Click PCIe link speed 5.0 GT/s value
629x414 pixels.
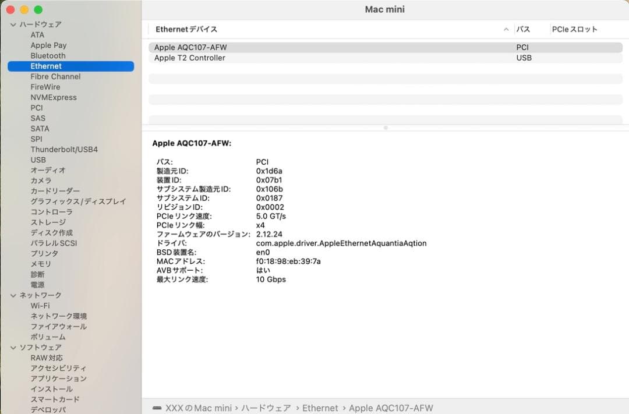[271, 216]
